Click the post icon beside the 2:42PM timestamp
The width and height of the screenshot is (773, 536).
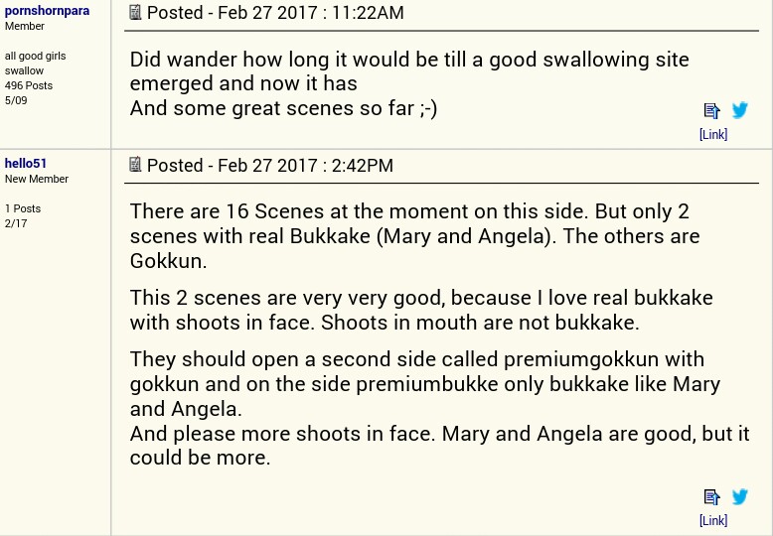point(135,164)
